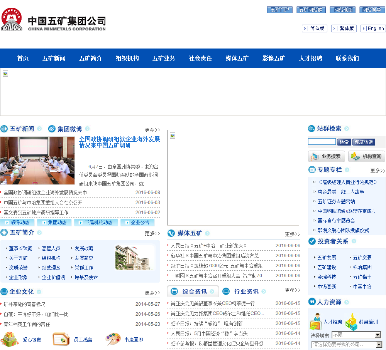Click the China Minmetals logo emblem
Screen dimensions: 386x350
[x=12, y=19]
